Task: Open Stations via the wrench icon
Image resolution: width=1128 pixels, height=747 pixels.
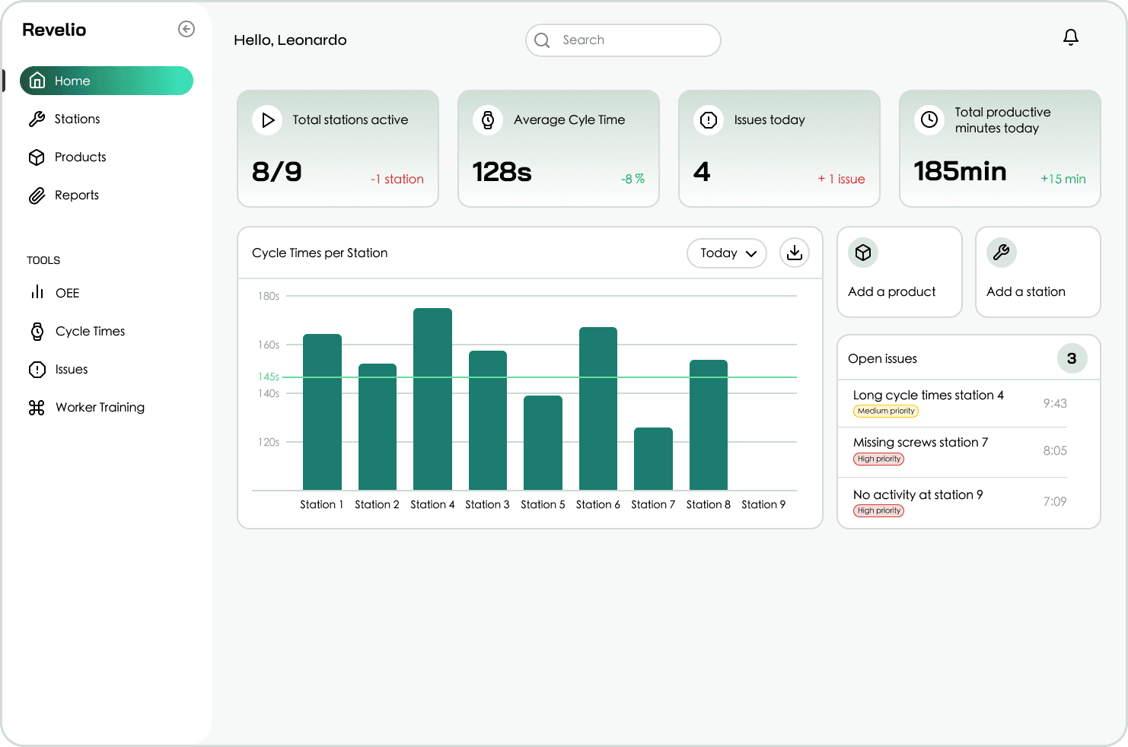Action: tap(37, 119)
